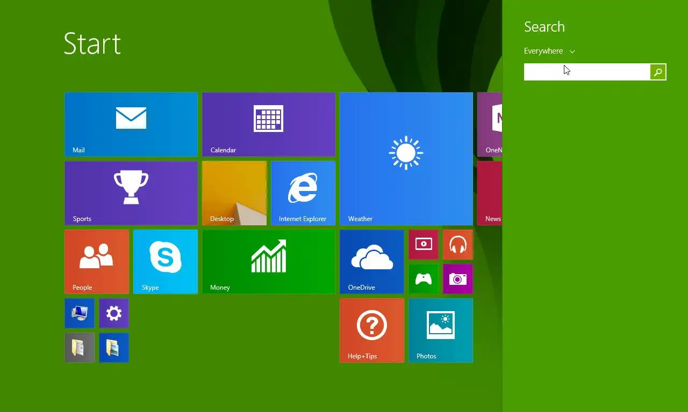Open the OneNote tile
This screenshot has height=412, width=688.
click(490, 124)
